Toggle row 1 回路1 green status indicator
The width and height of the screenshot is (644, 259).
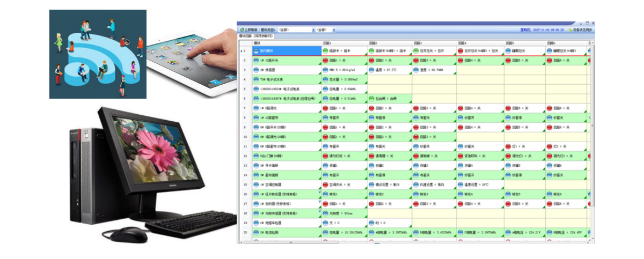[325, 51]
